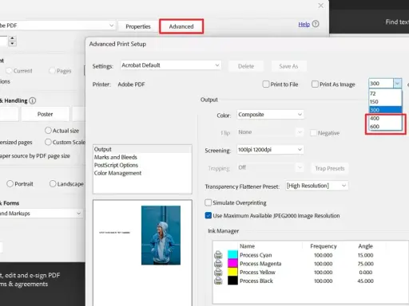This screenshot has height=306, width=409.
Task: Click the Yellow color swatch
Action: pyautogui.click(x=232, y=272)
